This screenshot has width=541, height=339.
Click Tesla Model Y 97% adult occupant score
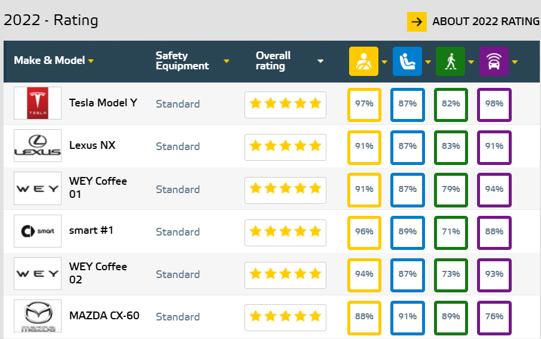(364, 104)
